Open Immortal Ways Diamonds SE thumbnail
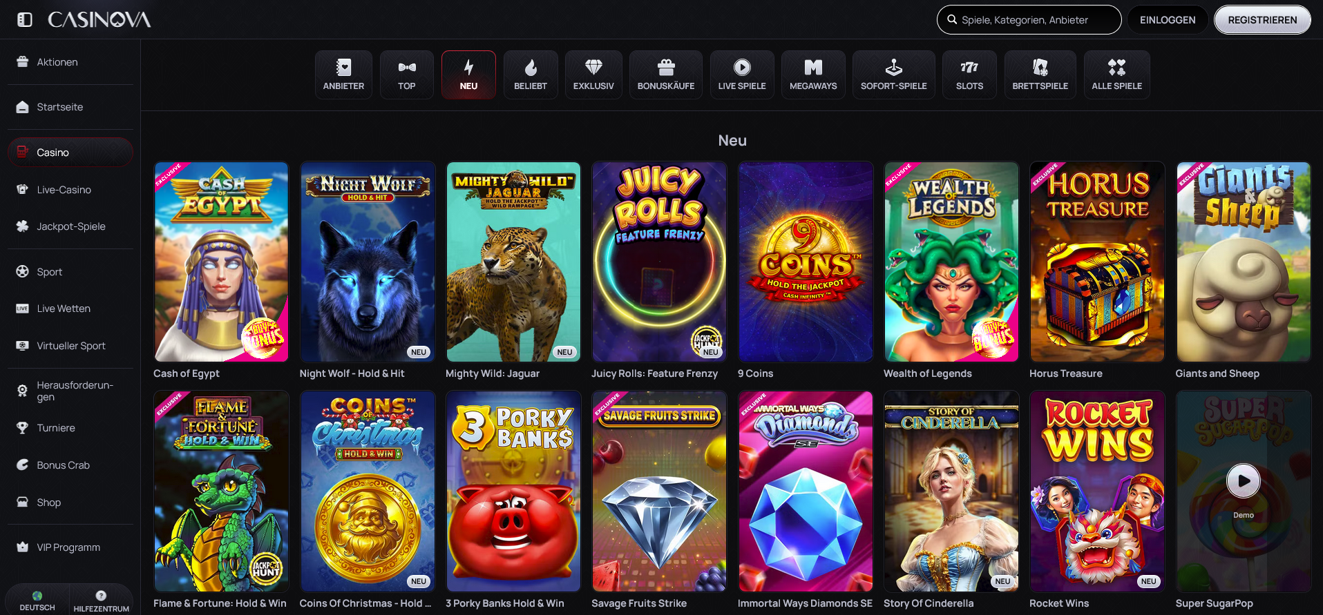 point(806,491)
